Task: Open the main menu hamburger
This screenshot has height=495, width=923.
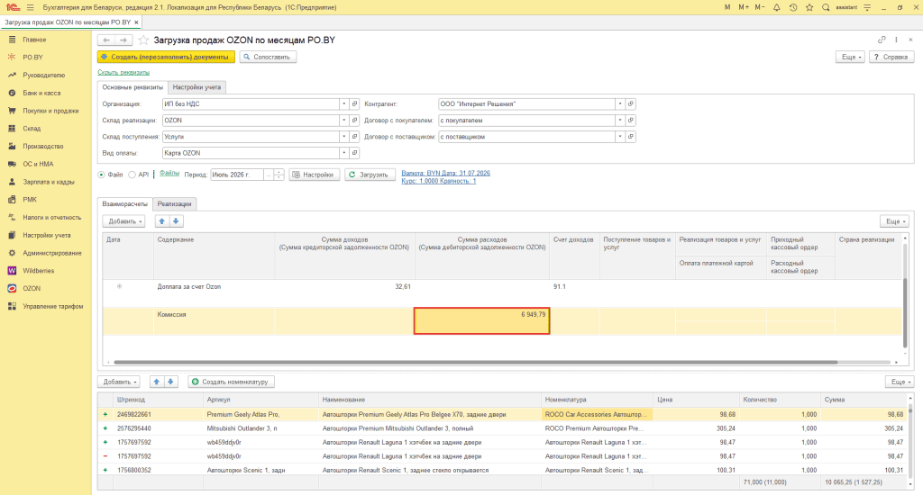Action: tap(30, 7)
